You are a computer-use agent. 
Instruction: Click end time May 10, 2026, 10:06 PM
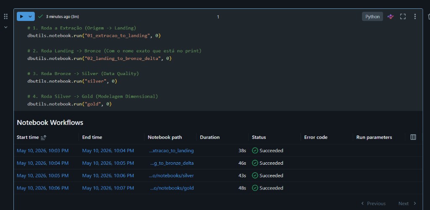108,176
